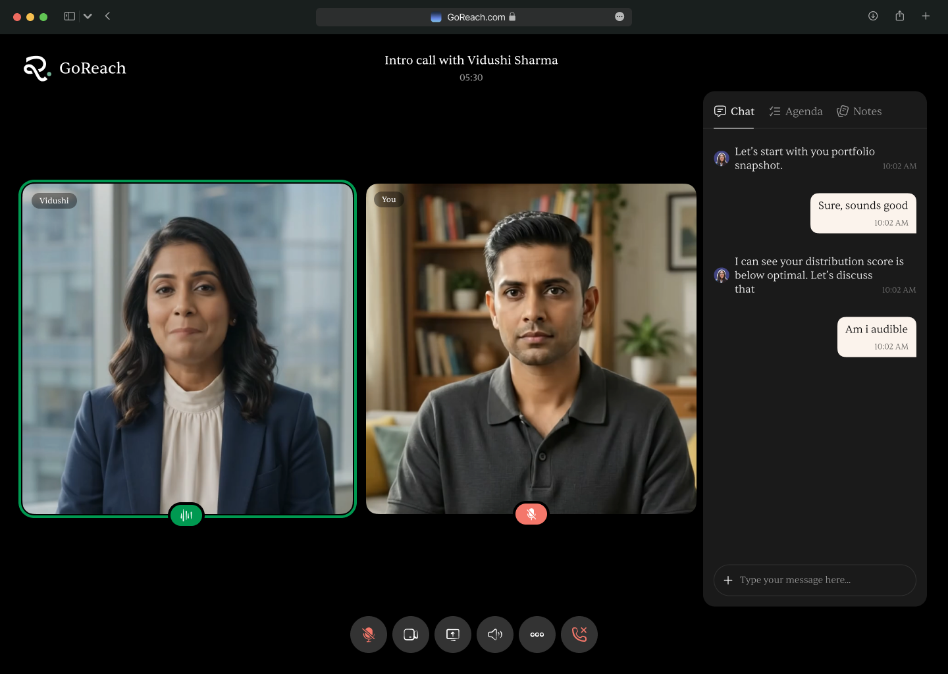Start screen share from call controls

453,635
